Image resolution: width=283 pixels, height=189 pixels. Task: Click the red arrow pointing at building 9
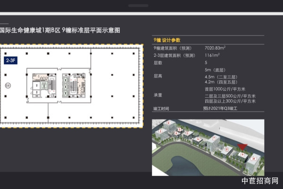pyautogui.click(x=243, y=146)
